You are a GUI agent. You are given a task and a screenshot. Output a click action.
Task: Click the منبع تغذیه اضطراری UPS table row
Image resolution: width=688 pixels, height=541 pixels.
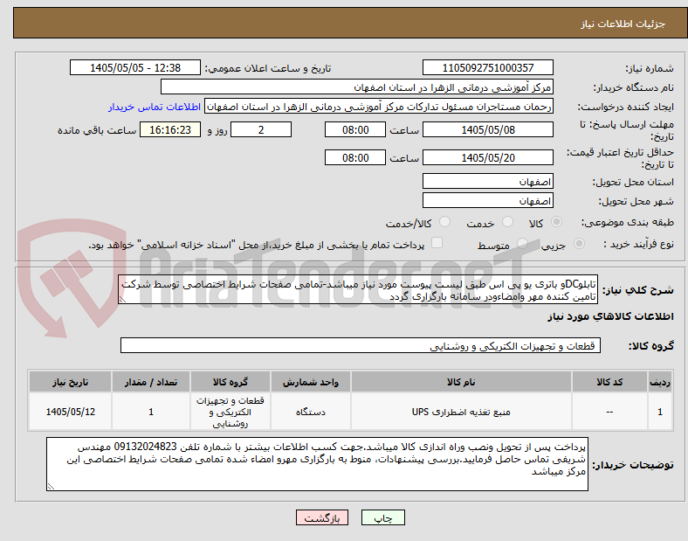[350, 412]
